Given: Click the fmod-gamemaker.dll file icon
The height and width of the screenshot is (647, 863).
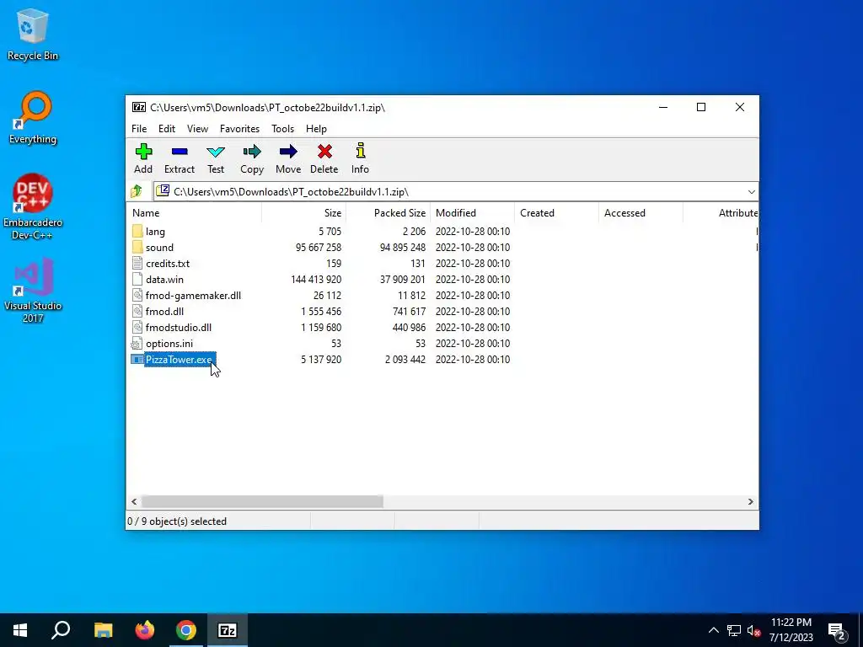Looking at the screenshot, I should (x=137, y=295).
